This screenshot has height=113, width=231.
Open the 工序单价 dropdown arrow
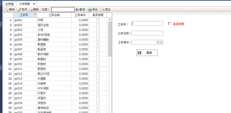(161, 42)
